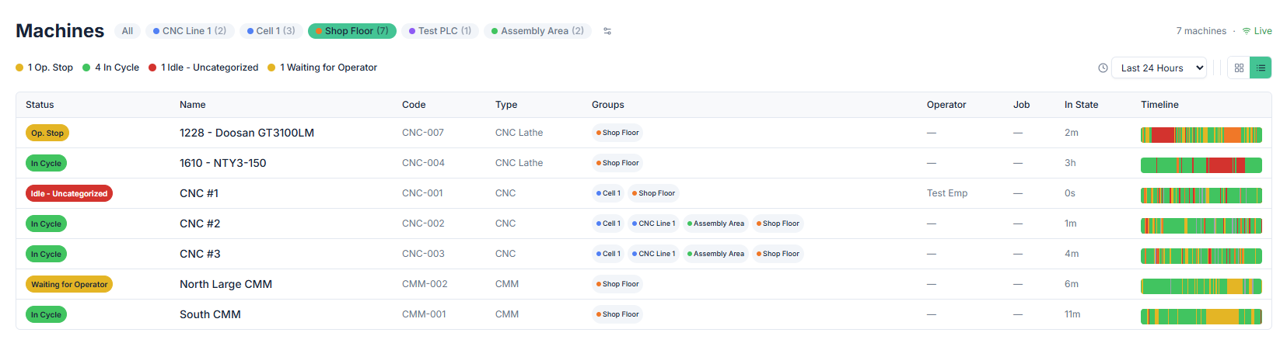The width and height of the screenshot is (1287, 357).
Task: Click code CNC-004
Action: tap(423, 163)
